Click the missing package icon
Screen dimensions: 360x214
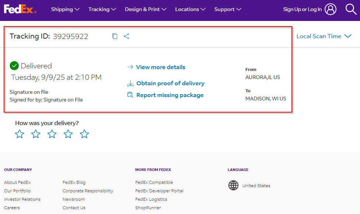tap(130, 95)
